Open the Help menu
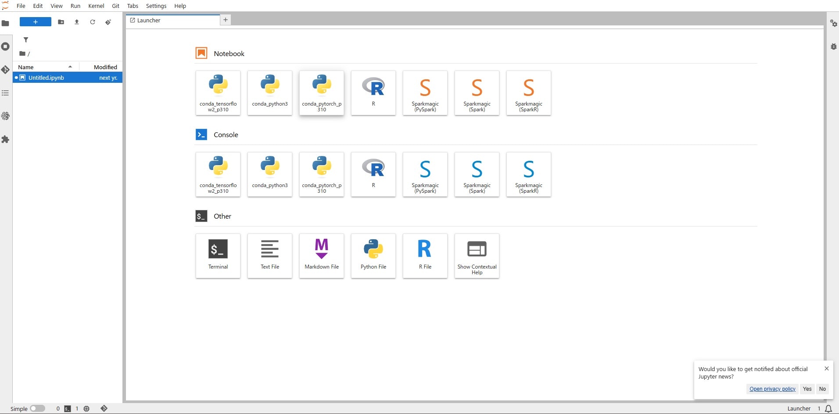The image size is (839, 414). pyautogui.click(x=180, y=6)
